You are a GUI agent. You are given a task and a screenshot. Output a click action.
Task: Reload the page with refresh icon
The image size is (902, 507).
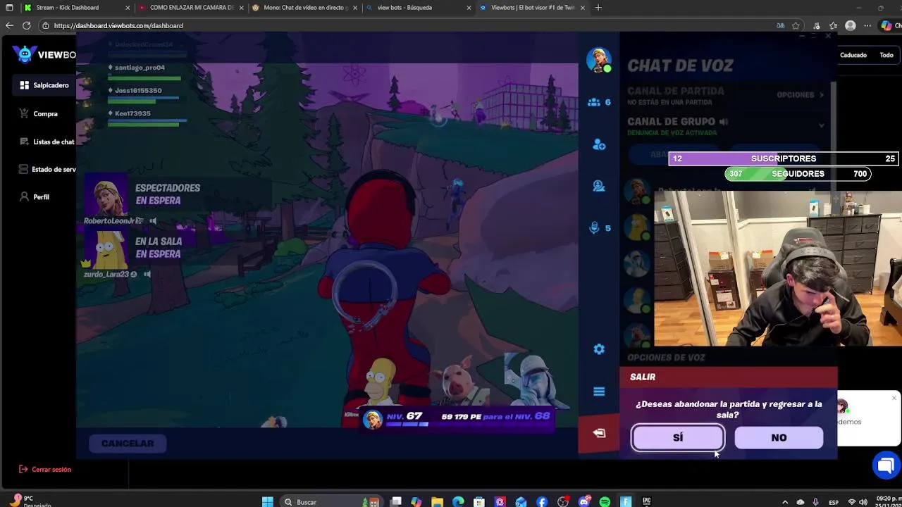click(x=26, y=25)
